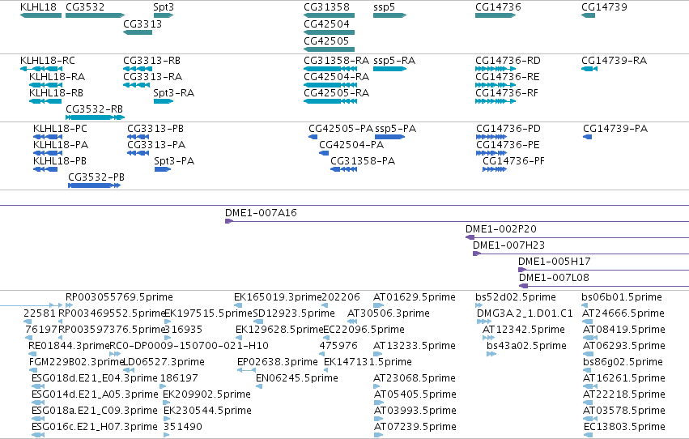Image resolution: width=689 pixels, height=439 pixels.
Task: Select protein CG42505-PA
Action: coord(313,137)
